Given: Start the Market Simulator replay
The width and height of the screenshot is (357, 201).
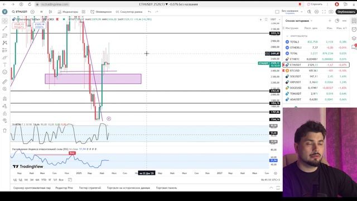Looking at the screenshot, I should 129,12.
